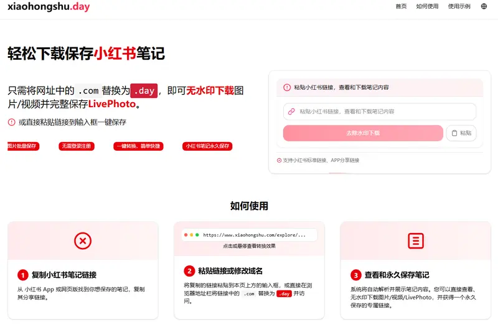498x324 pixels.
Task: Click the heading 粘贴链接或修改域名
Action: (230, 271)
